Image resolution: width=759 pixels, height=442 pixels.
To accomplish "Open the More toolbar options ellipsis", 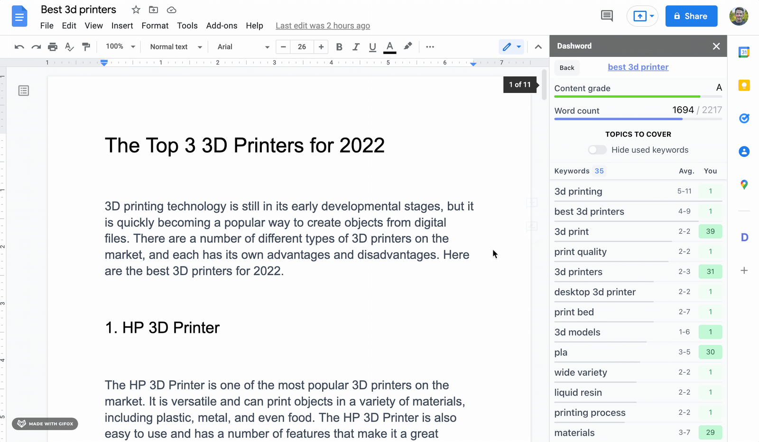I will 430,46.
